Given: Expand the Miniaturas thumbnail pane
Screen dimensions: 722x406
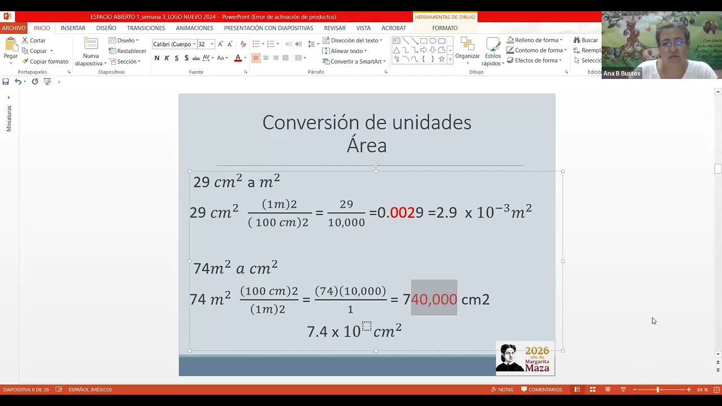Looking at the screenshot, I should click(8, 98).
